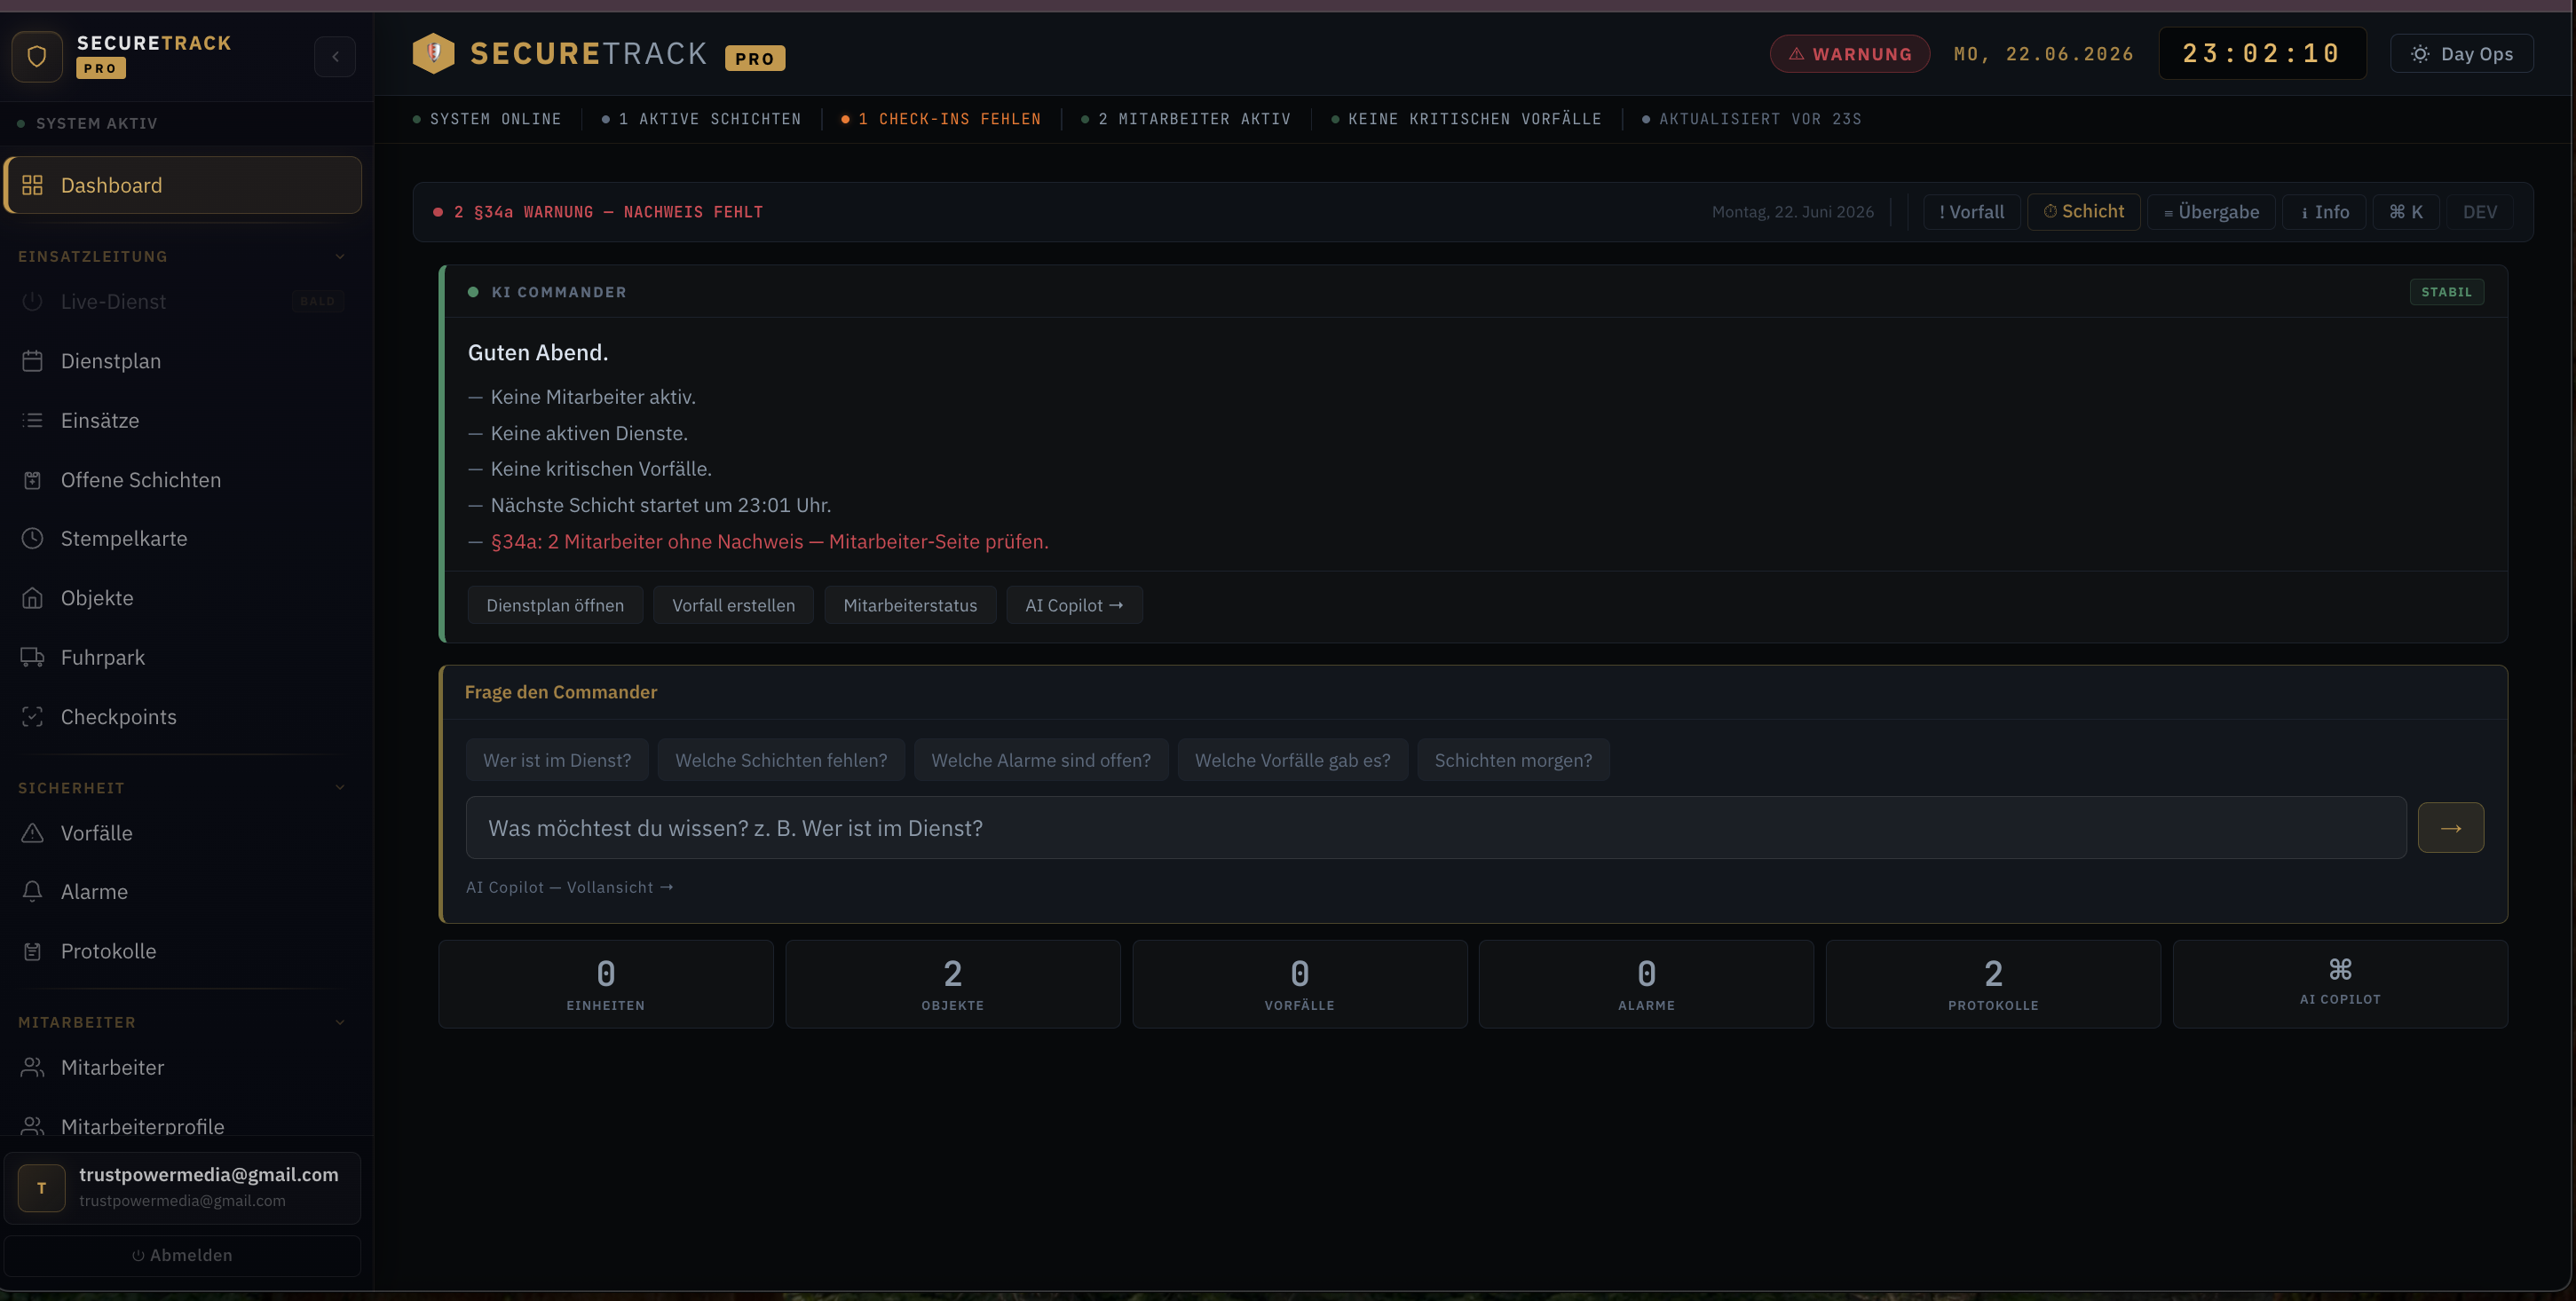
Task: Click the Objekte house icon
Action: click(x=32, y=598)
